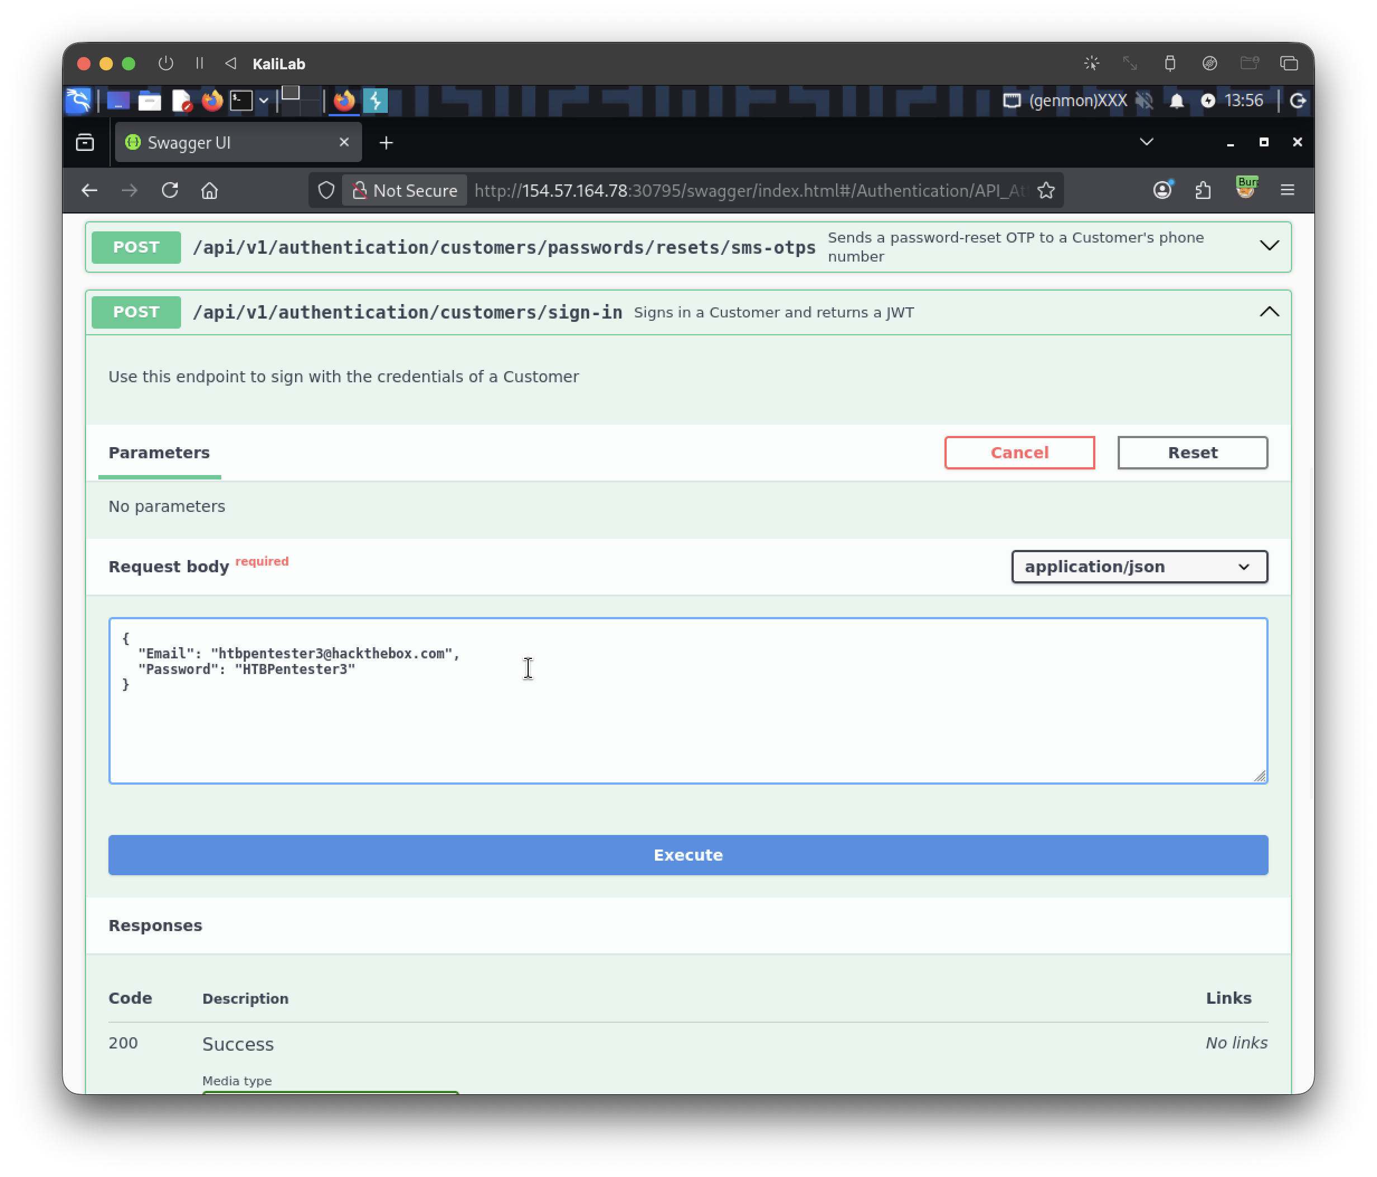
Task: Reload the current page
Action: click(x=170, y=191)
